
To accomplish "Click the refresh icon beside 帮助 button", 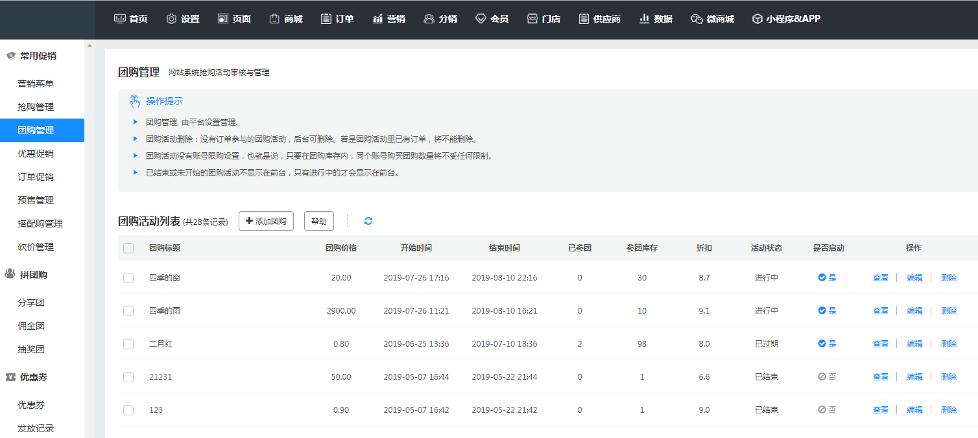I will pos(368,221).
